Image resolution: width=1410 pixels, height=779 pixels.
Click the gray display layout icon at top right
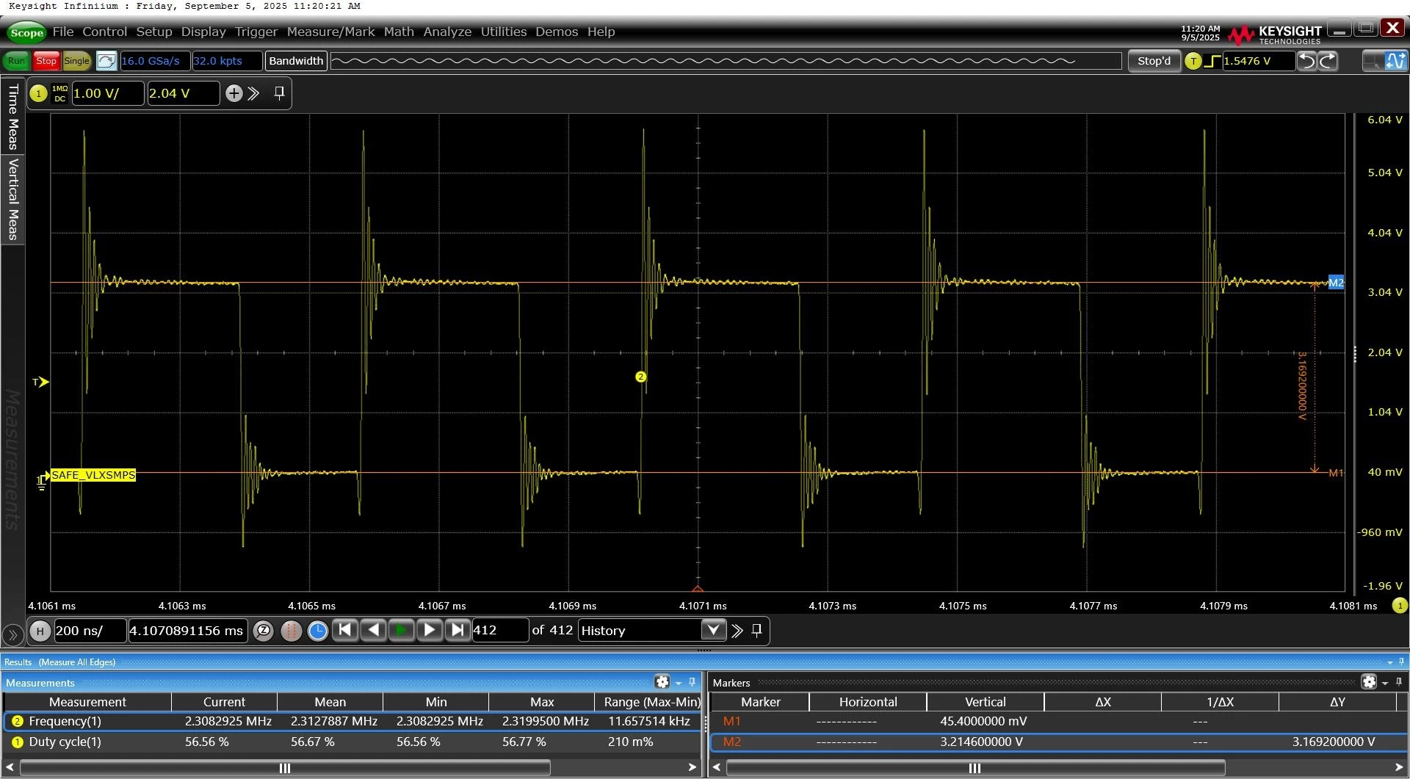pyautogui.click(x=1372, y=61)
